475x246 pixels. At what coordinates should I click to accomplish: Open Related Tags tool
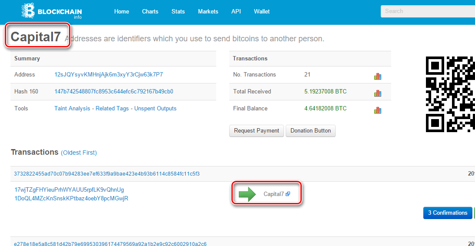point(112,108)
